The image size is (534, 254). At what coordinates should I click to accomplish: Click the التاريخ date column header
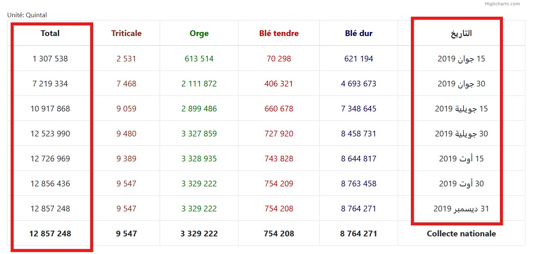click(461, 34)
